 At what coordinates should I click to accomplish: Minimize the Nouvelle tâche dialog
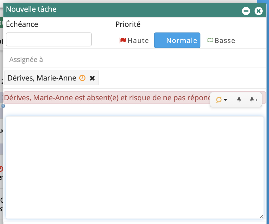click(246, 11)
